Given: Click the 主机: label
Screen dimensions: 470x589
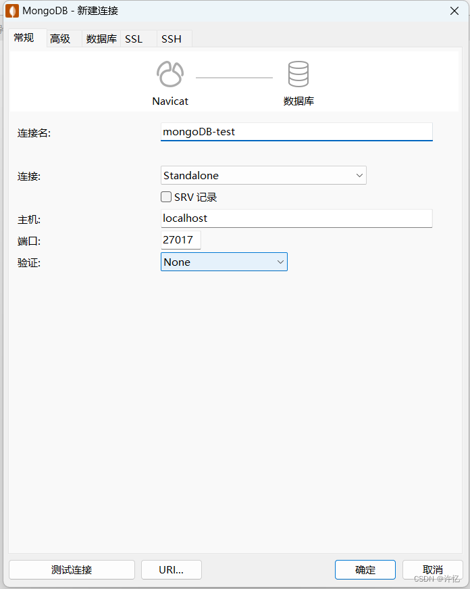Looking at the screenshot, I should coord(29,219).
